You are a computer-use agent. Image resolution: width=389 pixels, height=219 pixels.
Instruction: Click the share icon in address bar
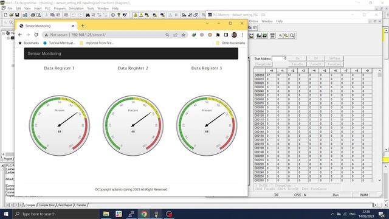tap(176, 35)
